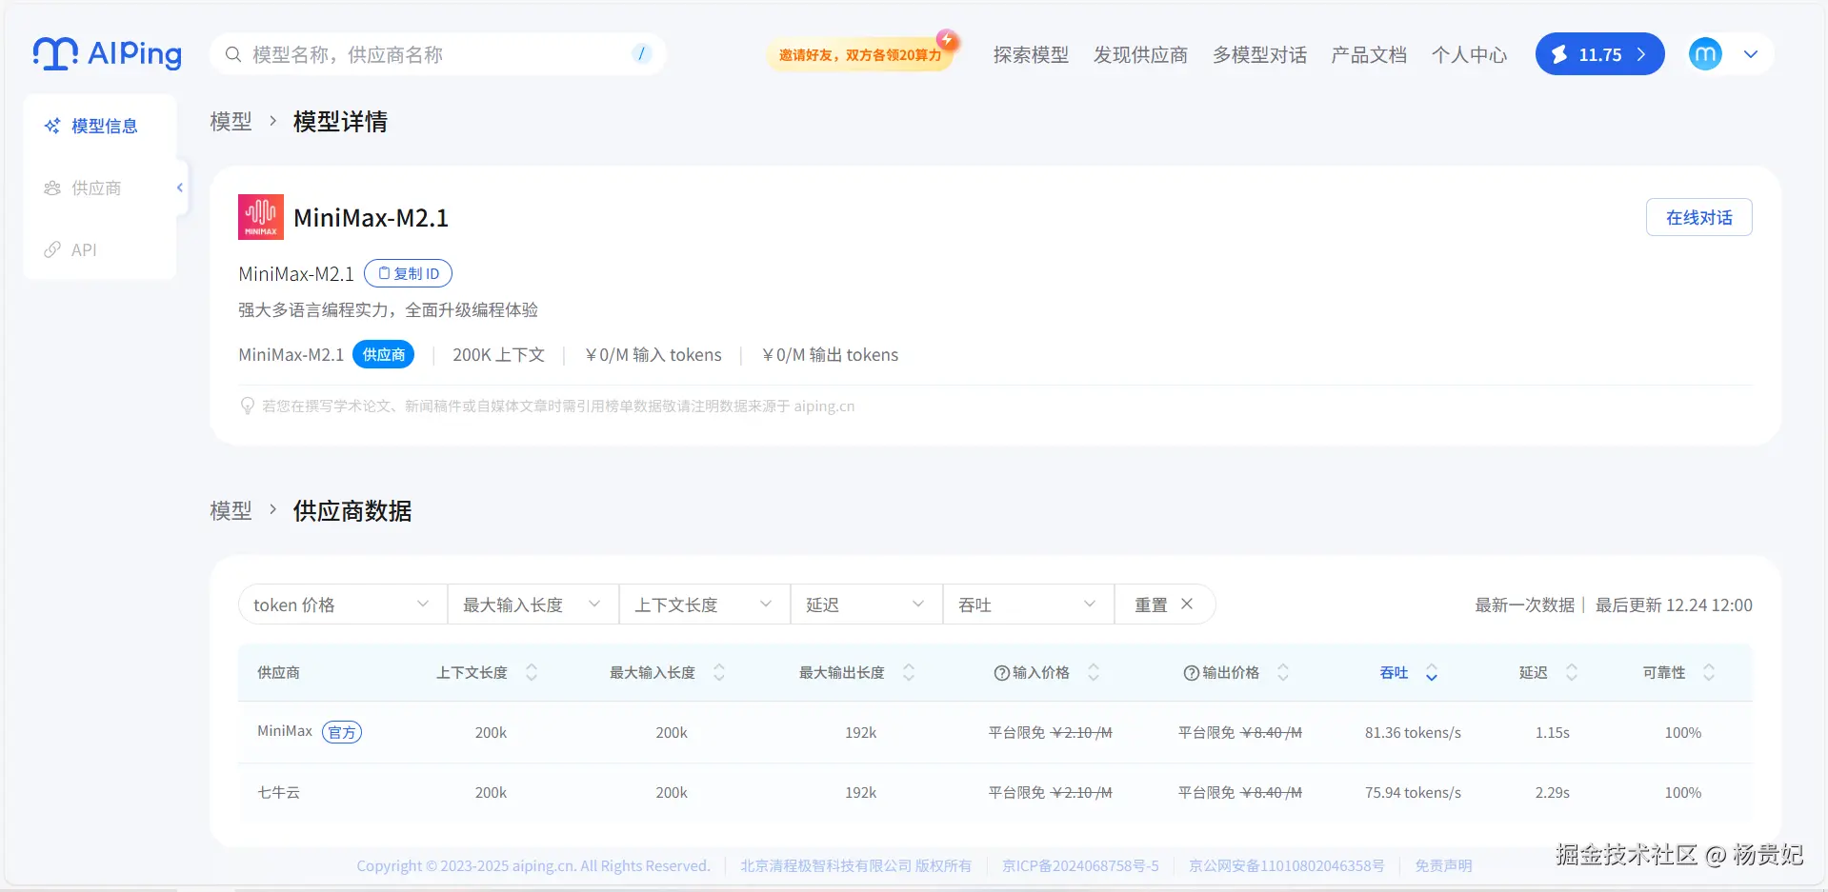Viewport: 1828px width, 892px height.
Task: Open the 吞吐 filter dropdown
Action: click(x=1028, y=605)
